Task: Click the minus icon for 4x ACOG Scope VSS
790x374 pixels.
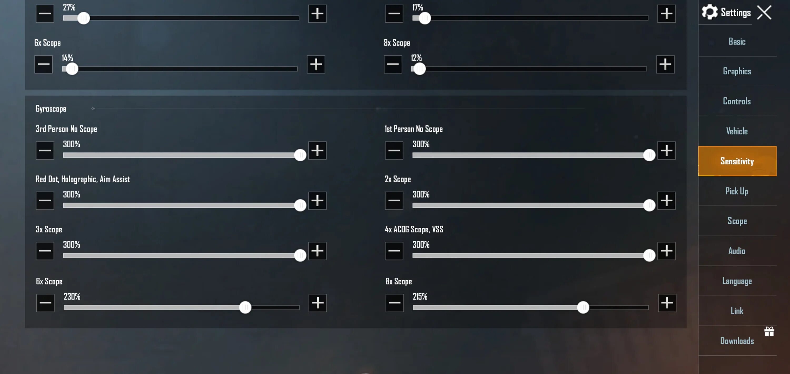Action: (394, 251)
